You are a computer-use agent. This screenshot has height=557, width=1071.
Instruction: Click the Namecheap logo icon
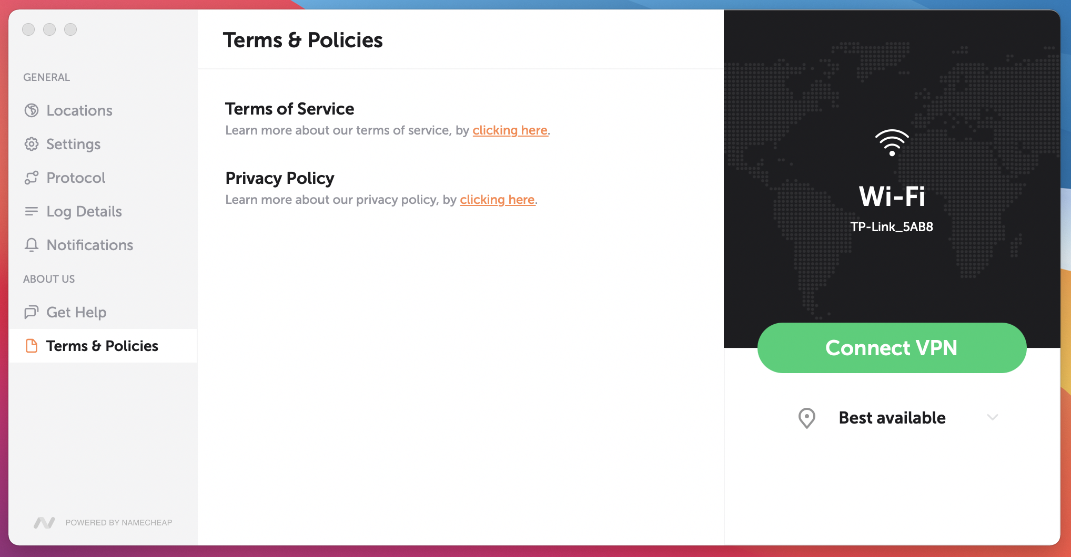coord(44,522)
